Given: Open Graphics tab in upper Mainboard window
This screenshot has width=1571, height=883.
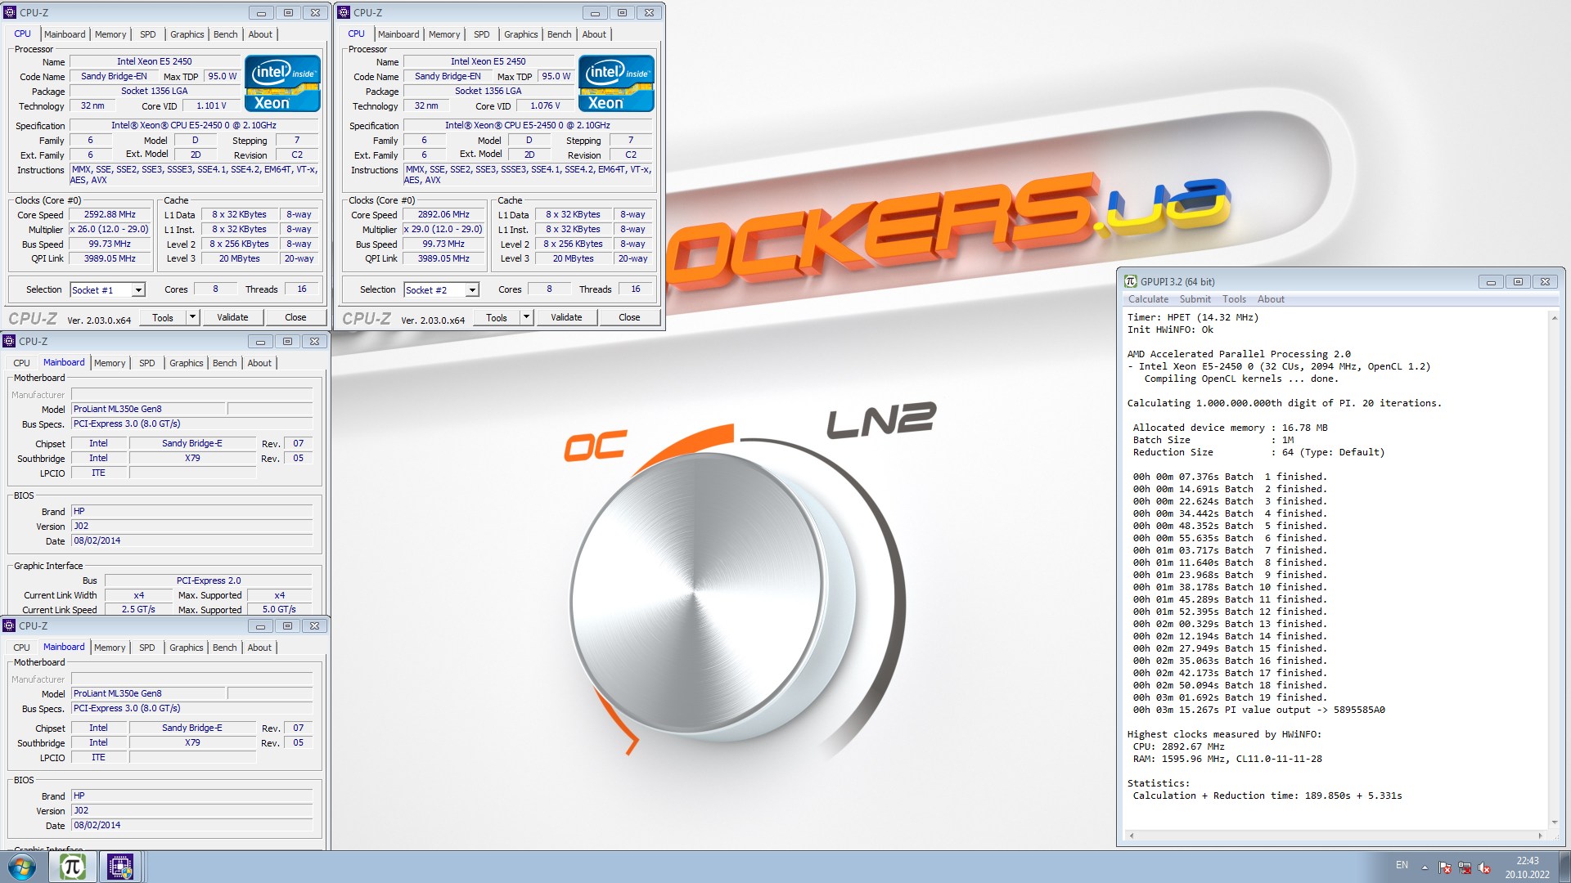Looking at the screenshot, I should click(186, 363).
